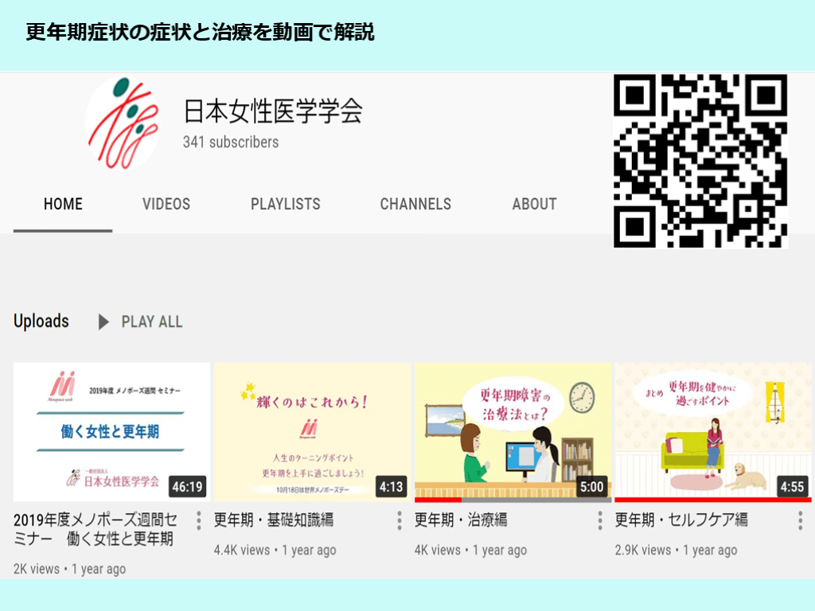Open the 働く女性と更年期 seminar thumbnail
This screenshot has height=611, width=815.
pyautogui.click(x=111, y=430)
